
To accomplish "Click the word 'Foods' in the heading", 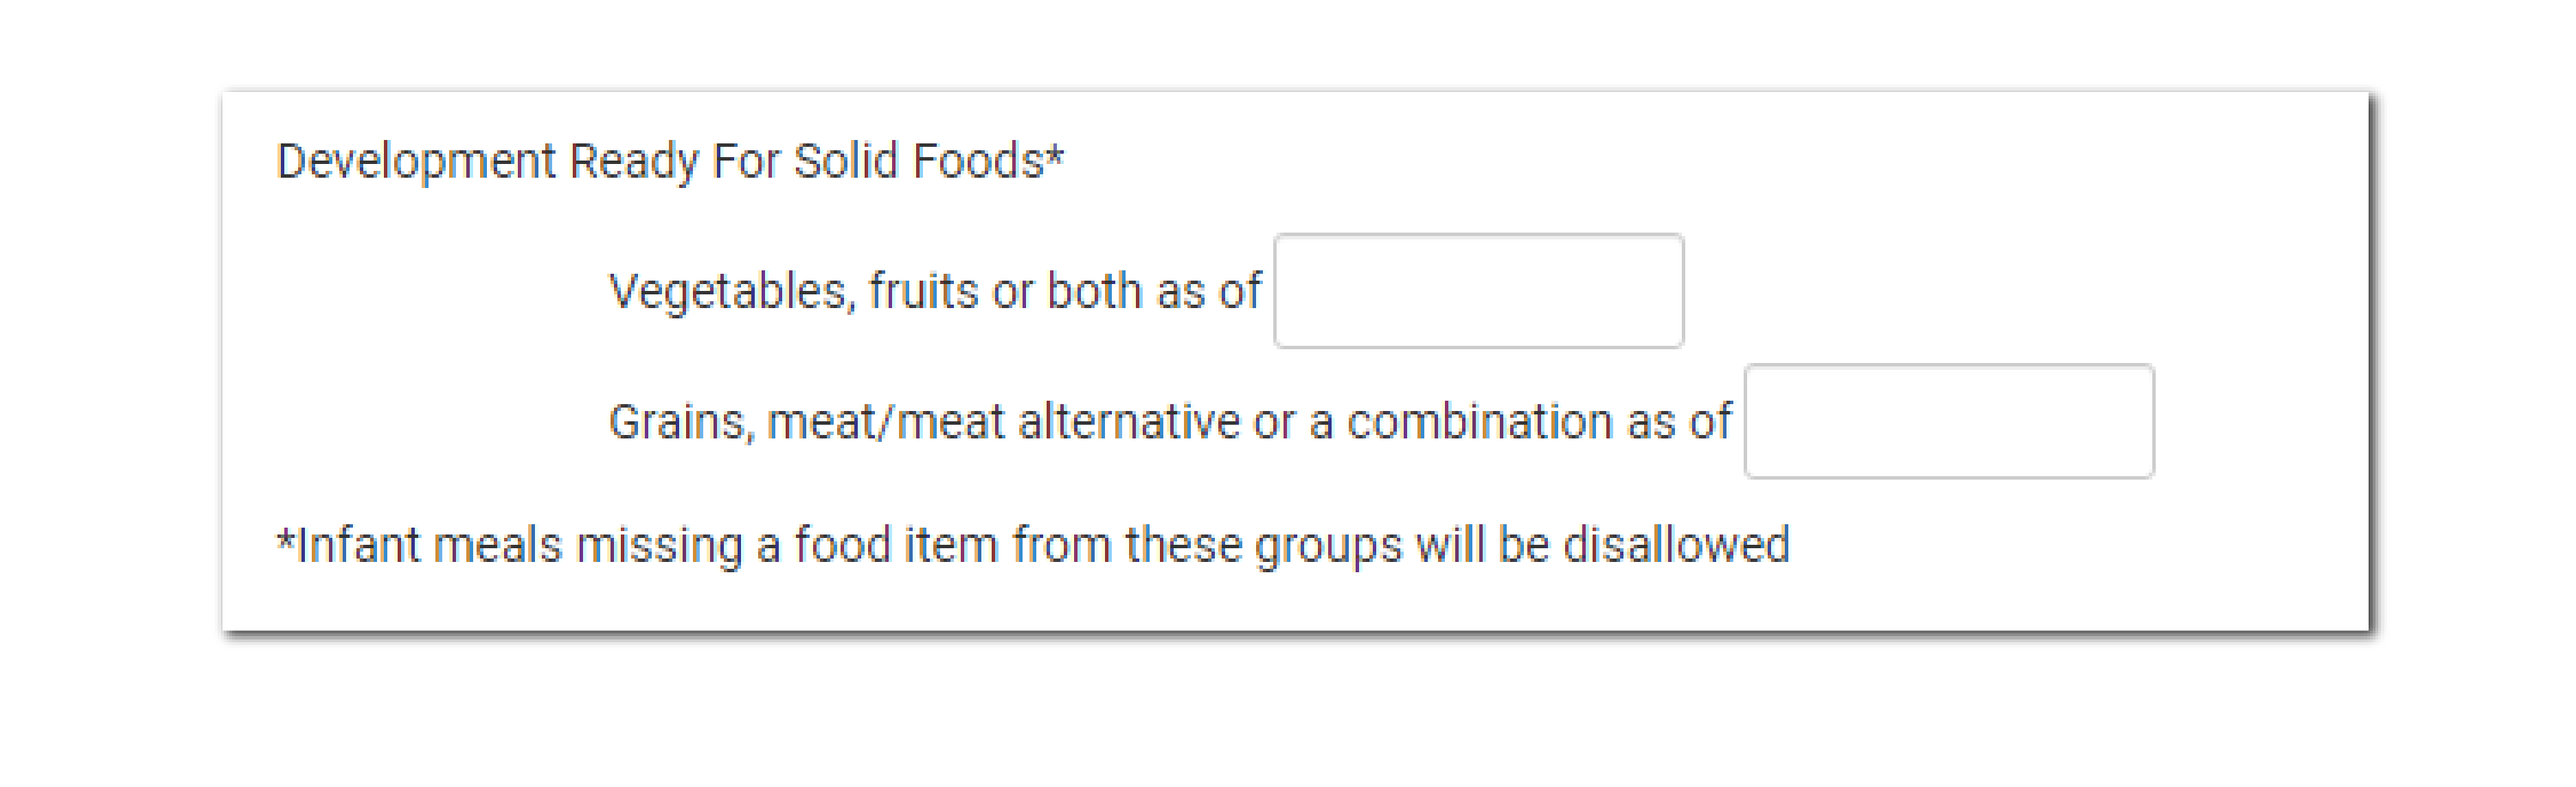I will point(977,161).
